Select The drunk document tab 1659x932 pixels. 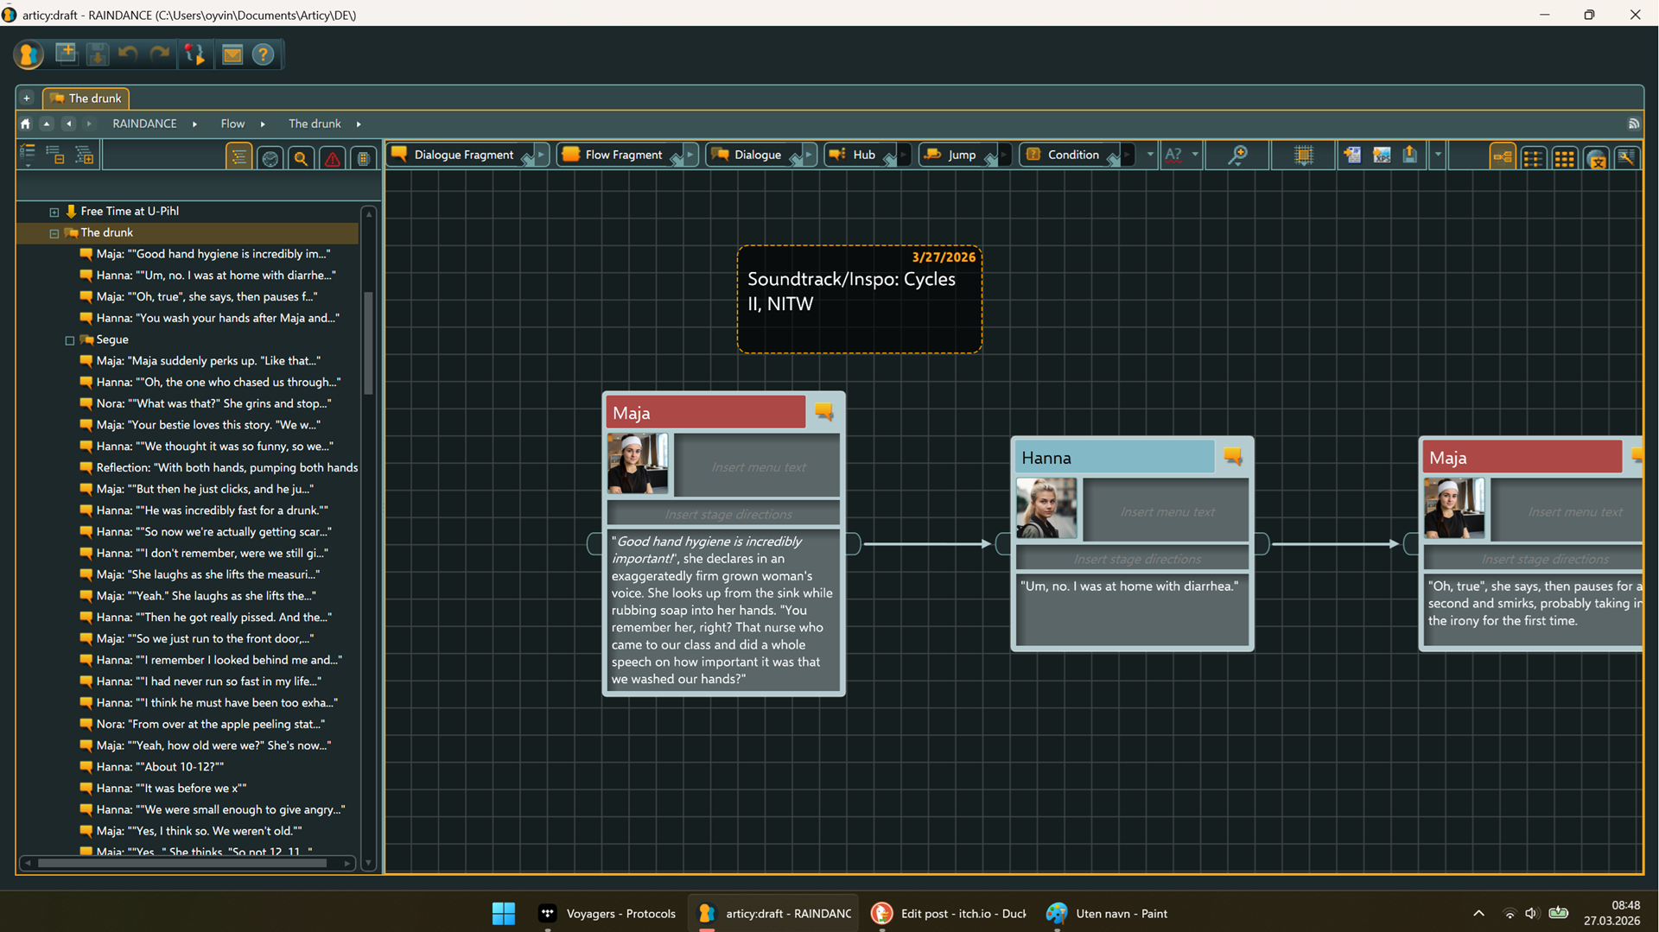[86, 98]
